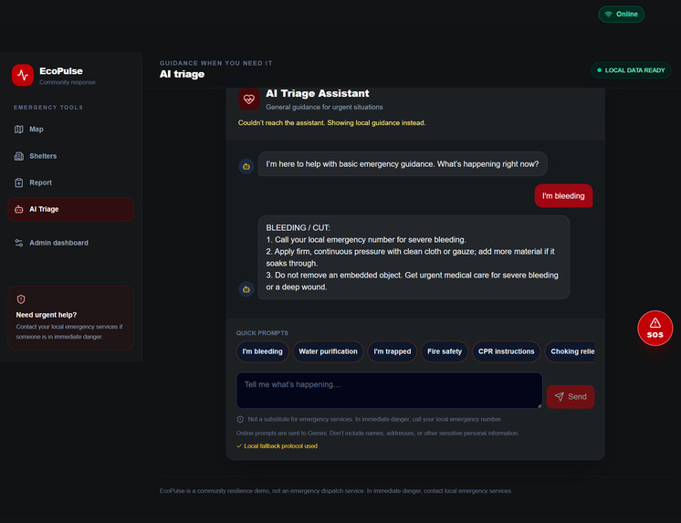Click the EMERGENCY TOOLS section label

tap(48, 108)
